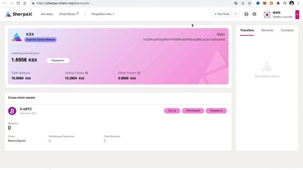This screenshot has width=303, height=170.
Task: Open the extensions puzzle piece menu
Action: tap(278, 3)
